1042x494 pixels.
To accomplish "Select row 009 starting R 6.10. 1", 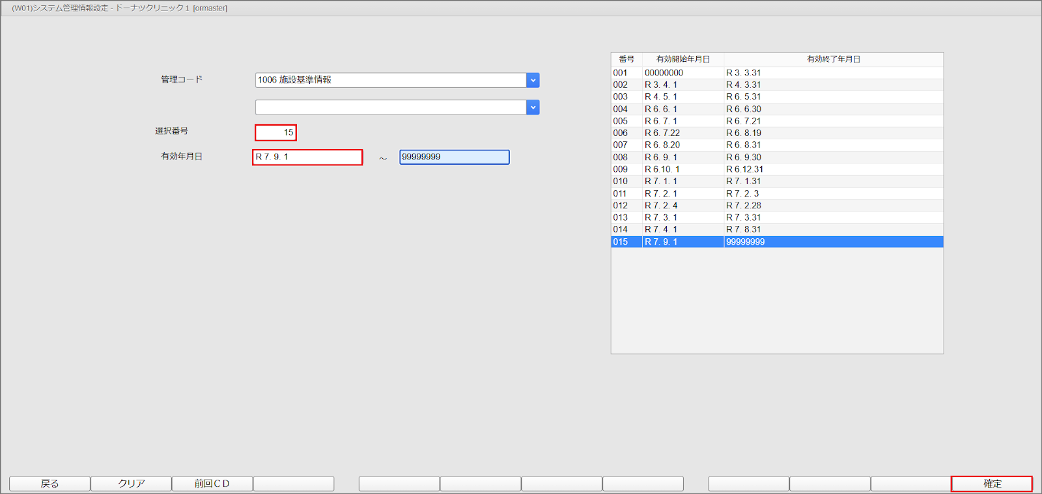I will tap(776, 169).
